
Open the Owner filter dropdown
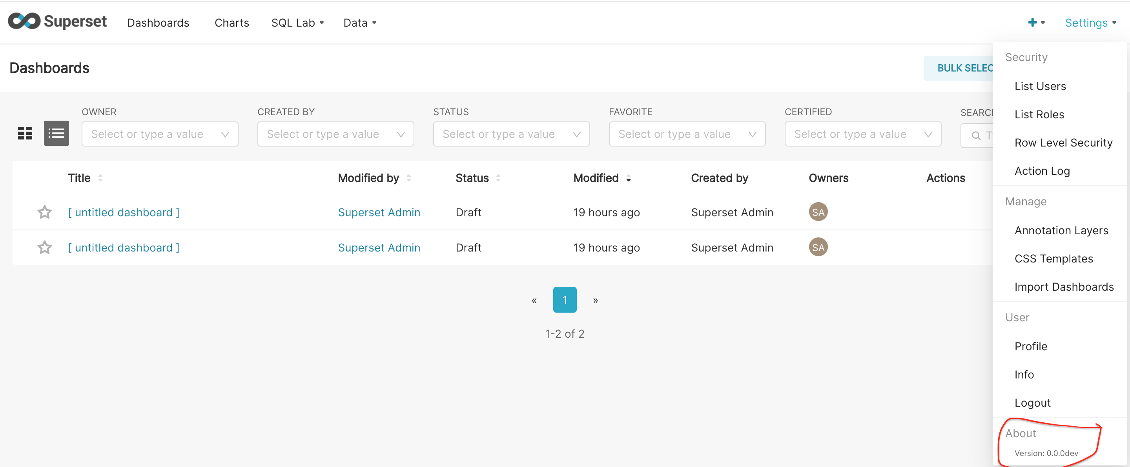[160, 134]
